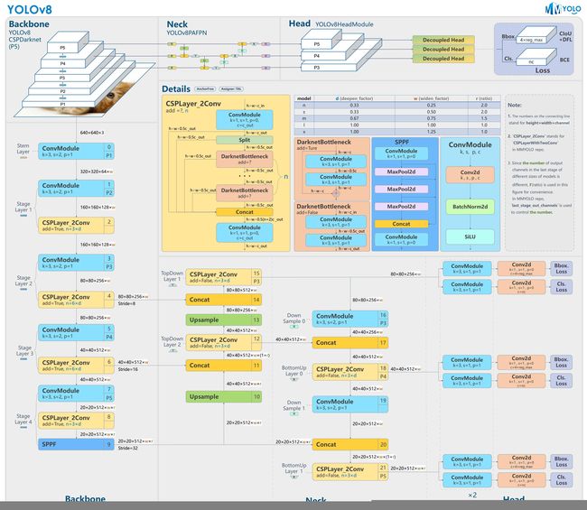Click the Upsample block number 10

pyautogui.click(x=223, y=396)
